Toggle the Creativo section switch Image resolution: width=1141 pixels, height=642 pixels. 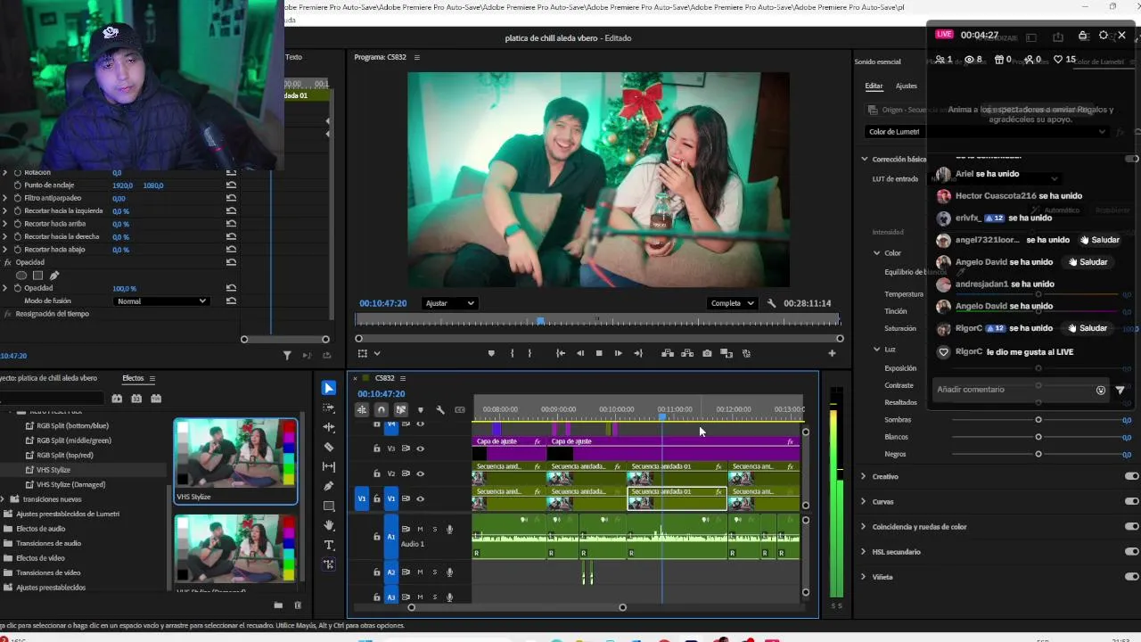[1132, 476]
